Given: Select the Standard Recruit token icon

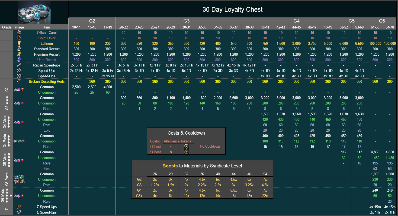Looking at the screenshot, I should point(19,49).
